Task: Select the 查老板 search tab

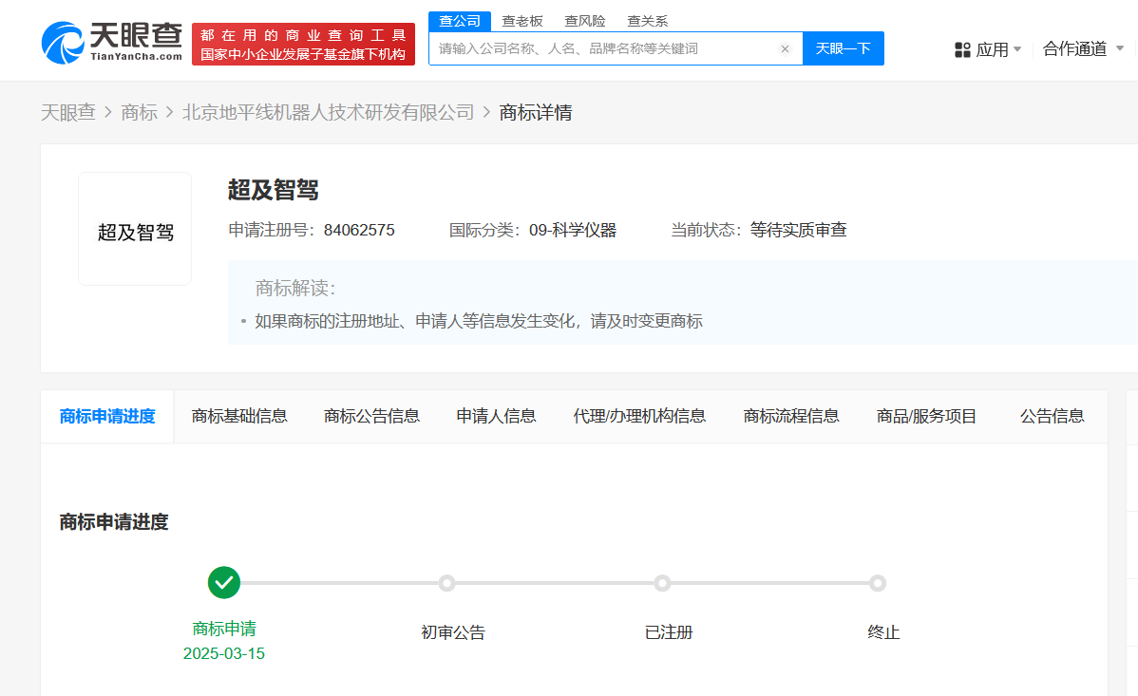Action: coord(522,21)
